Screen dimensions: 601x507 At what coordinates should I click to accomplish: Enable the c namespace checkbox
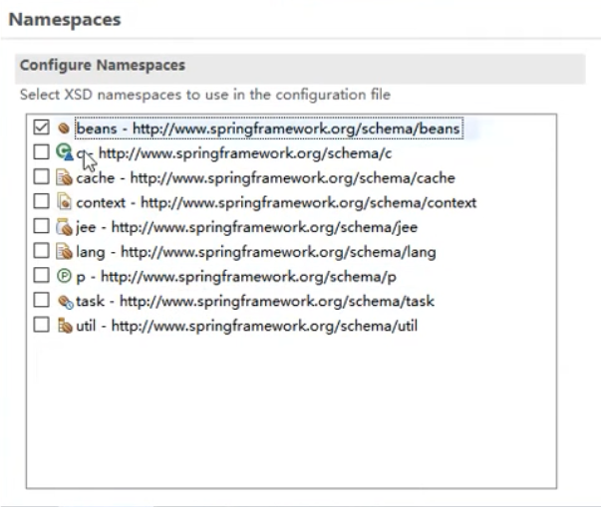(41, 152)
